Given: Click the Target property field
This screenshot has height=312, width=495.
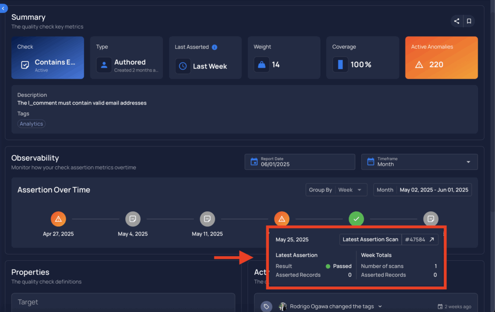Looking at the screenshot, I should tap(123, 302).
